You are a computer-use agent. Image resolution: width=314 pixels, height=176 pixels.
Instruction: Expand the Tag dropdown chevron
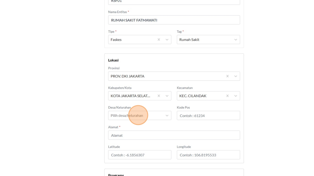[x=235, y=40]
